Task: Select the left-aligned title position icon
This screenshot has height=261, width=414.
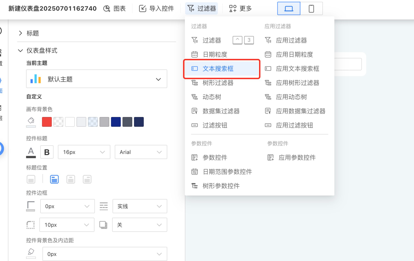Action: [x=54, y=179]
